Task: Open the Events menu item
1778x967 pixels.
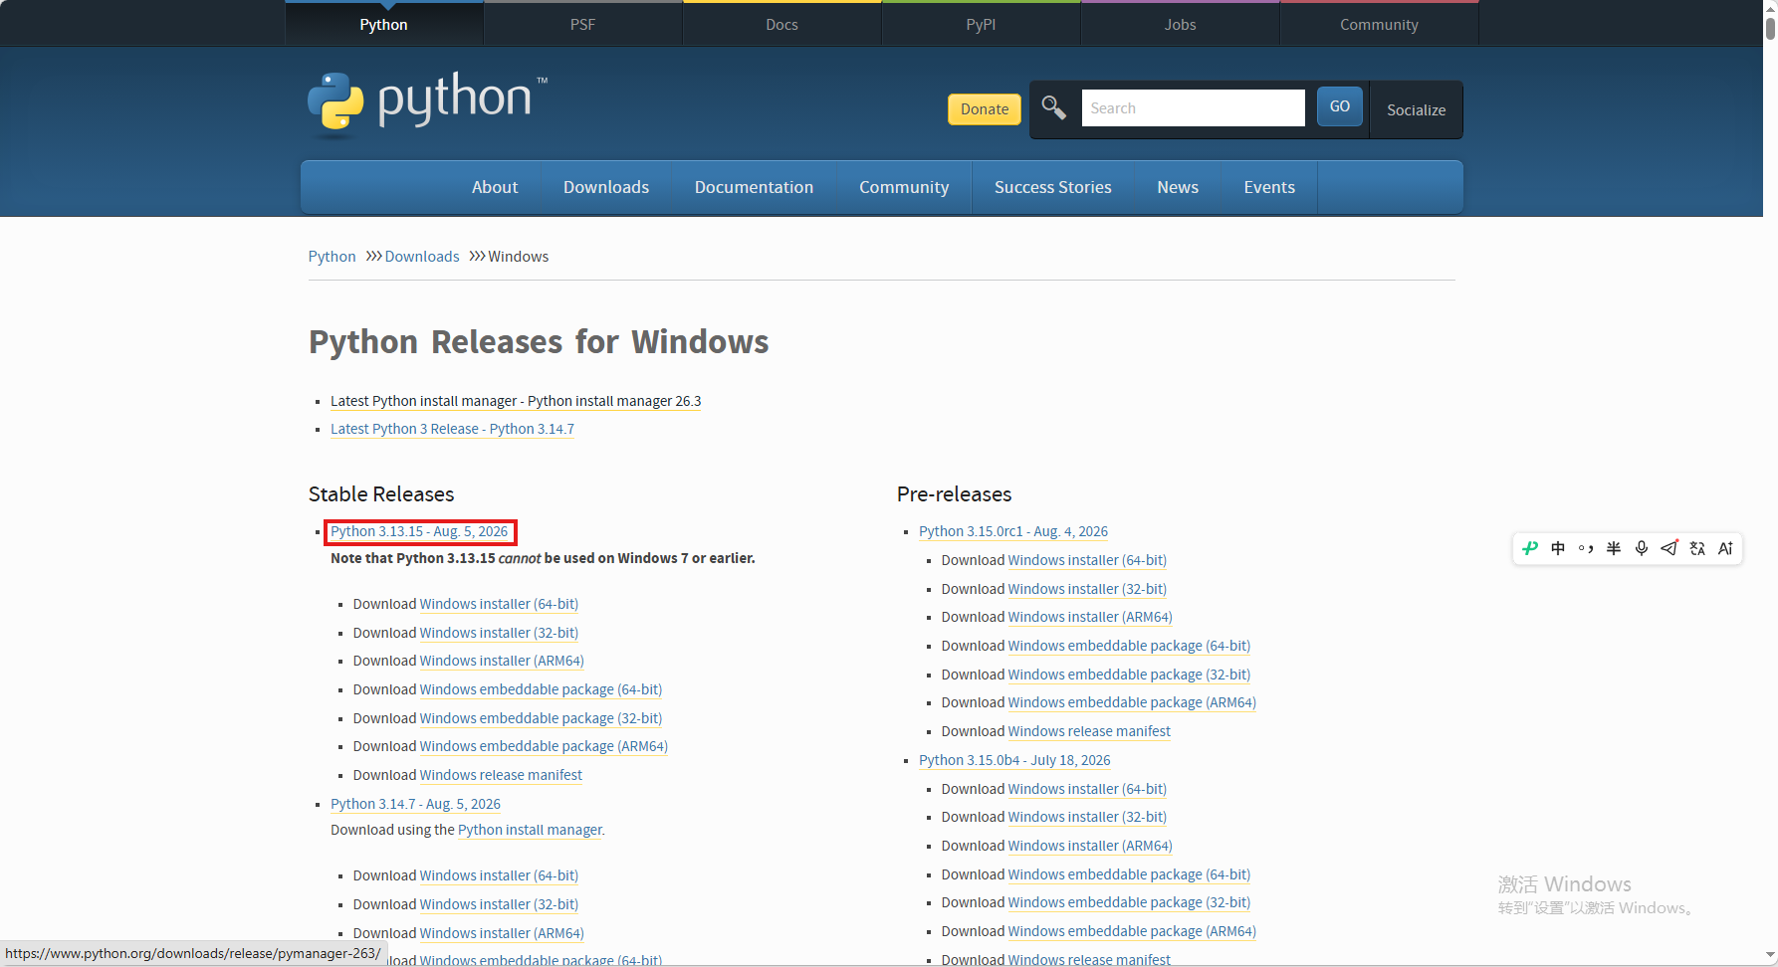Action: pyautogui.click(x=1269, y=187)
